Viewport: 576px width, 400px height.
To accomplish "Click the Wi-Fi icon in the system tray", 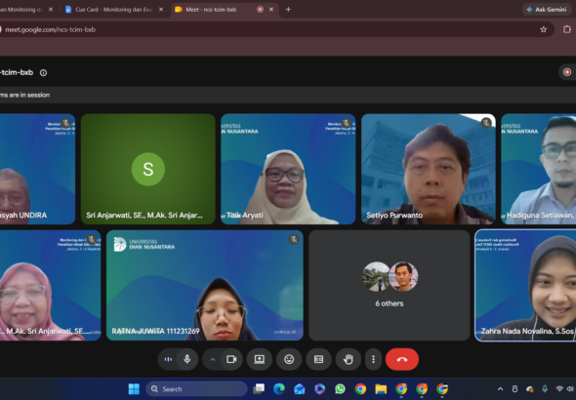I will [559, 389].
